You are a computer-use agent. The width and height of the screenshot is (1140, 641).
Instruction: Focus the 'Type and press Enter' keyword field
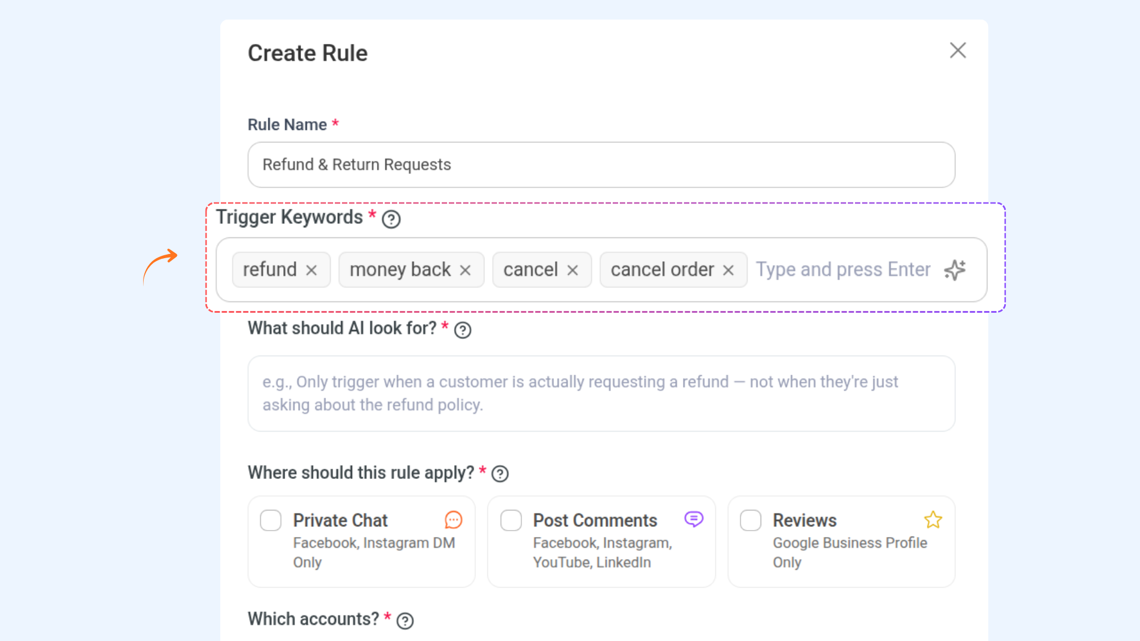(x=843, y=270)
